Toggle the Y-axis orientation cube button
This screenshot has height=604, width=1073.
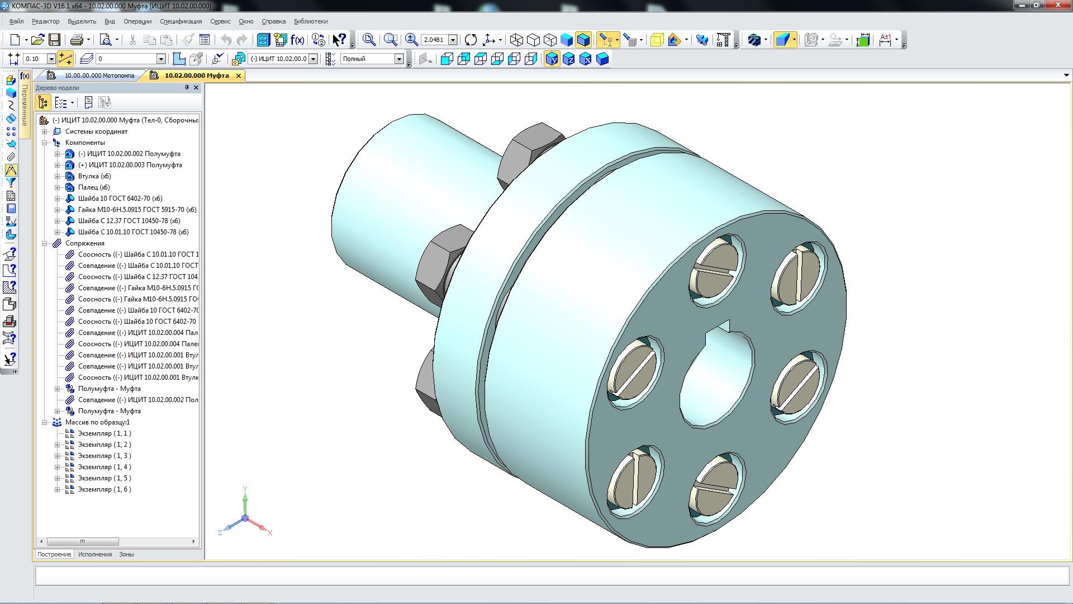click(x=552, y=59)
